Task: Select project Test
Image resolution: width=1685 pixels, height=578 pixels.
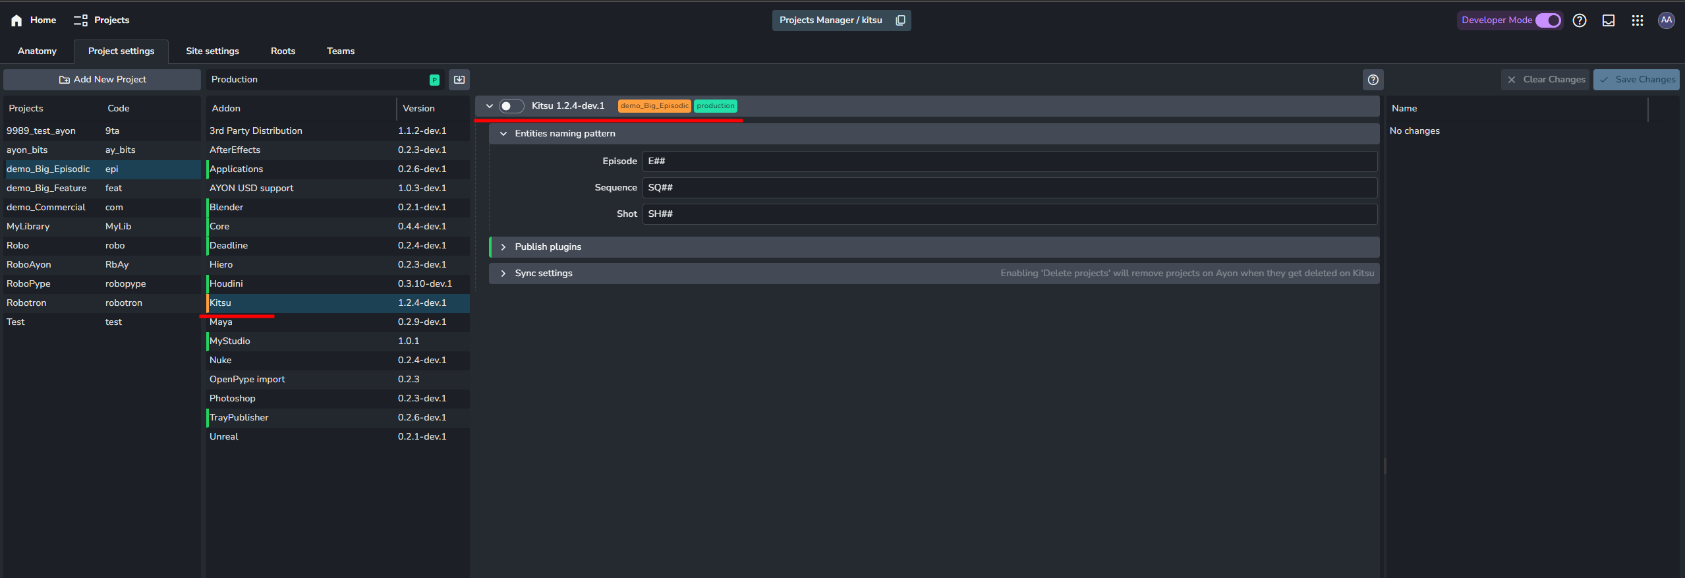Action: click(102, 322)
